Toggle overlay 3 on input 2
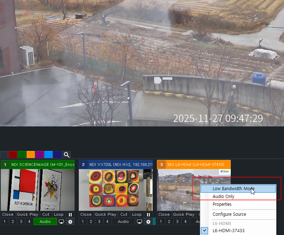This screenshot has height=235, width=284. pyautogui.click(x=99, y=222)
